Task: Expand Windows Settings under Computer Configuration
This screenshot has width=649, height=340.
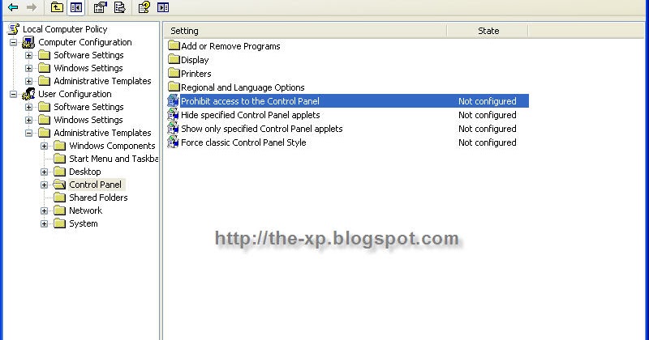Action: coord(28,68)
